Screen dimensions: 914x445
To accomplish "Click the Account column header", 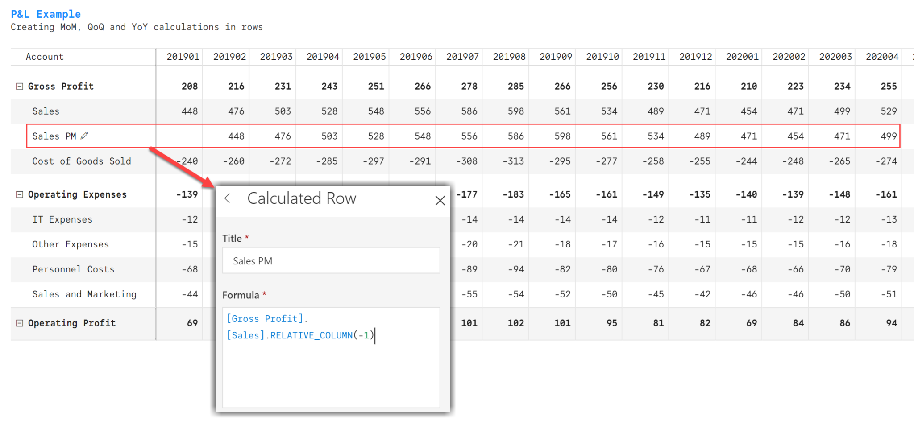I will [45, 57].
